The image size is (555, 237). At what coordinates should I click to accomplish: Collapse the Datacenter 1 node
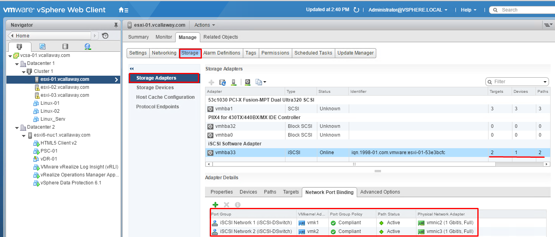tap(17, 64)
